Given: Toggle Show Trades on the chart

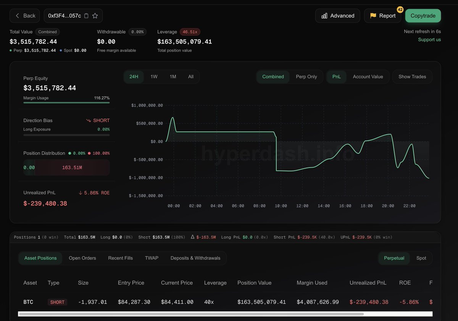Looking at the screenshot, I should [412, 77].
